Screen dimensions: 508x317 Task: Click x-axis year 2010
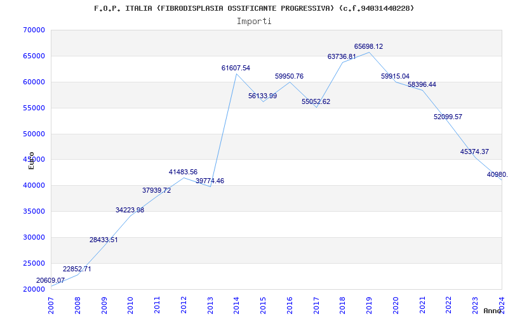pos(131,306)
